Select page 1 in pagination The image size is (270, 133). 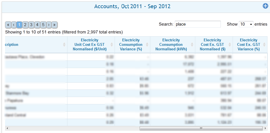click(x=19, y=25)
